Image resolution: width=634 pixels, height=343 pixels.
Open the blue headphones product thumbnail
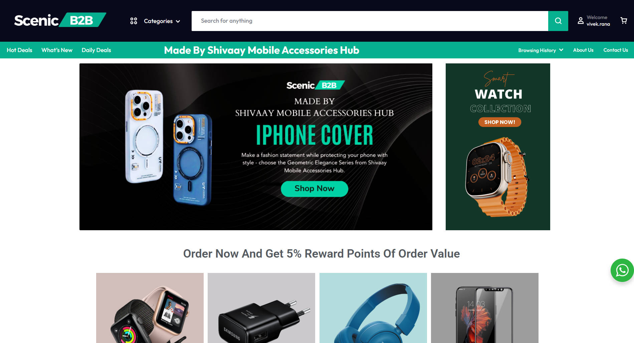[373, 308]
